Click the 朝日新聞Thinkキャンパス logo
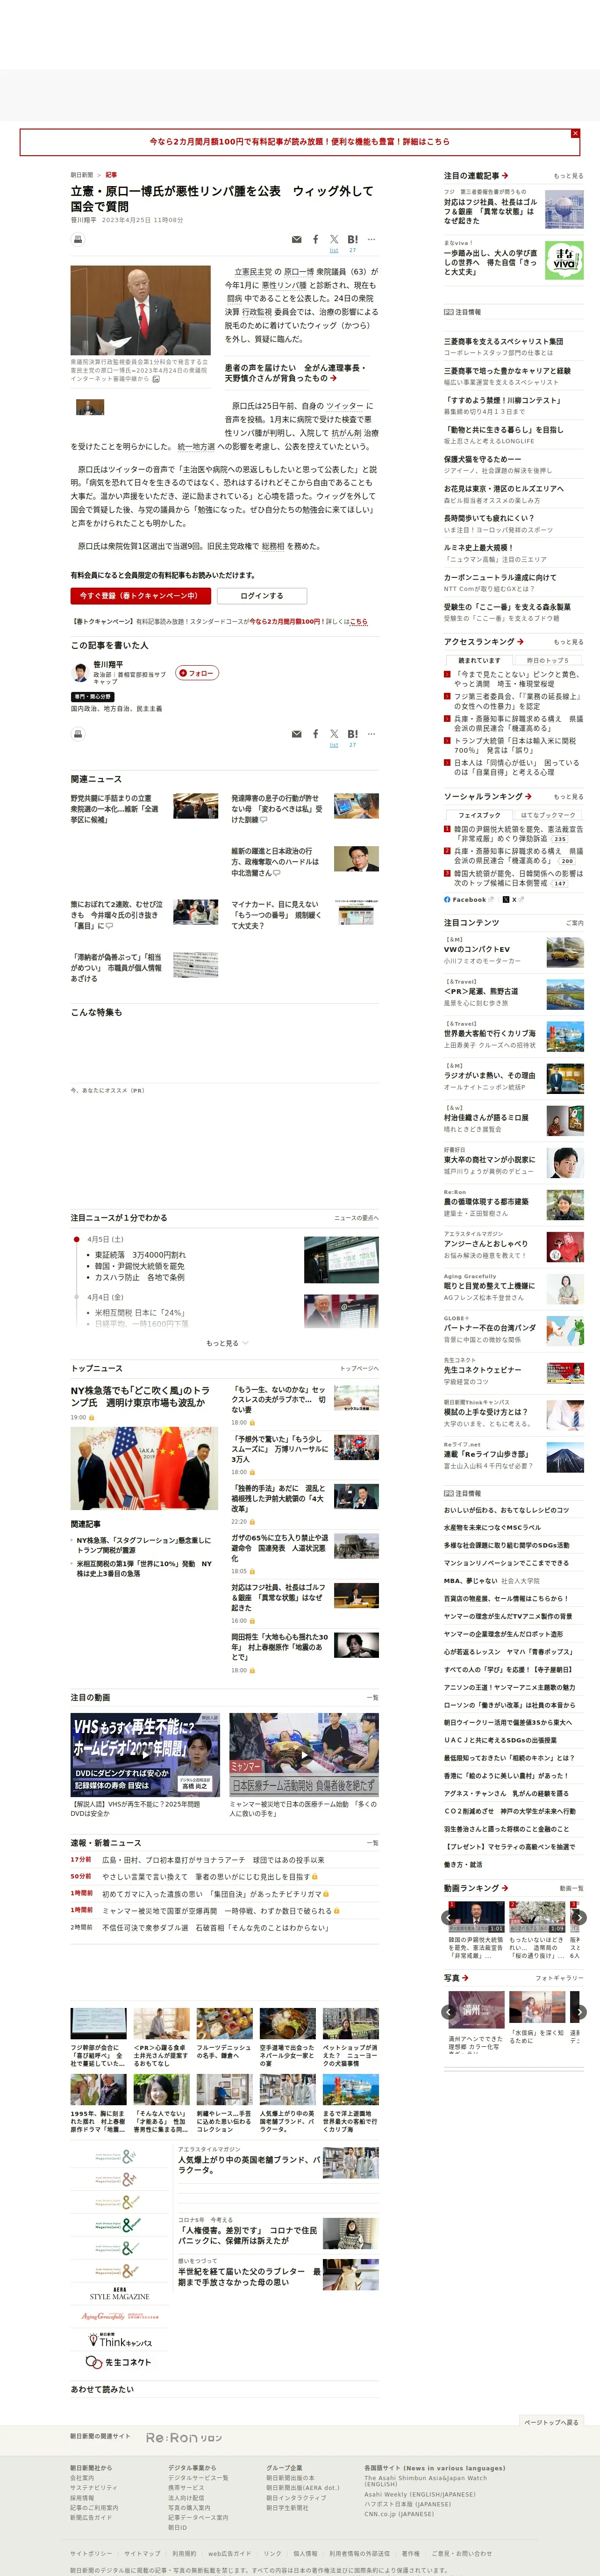Viewport: 600px width, 2576px height. click(120, 2341)
